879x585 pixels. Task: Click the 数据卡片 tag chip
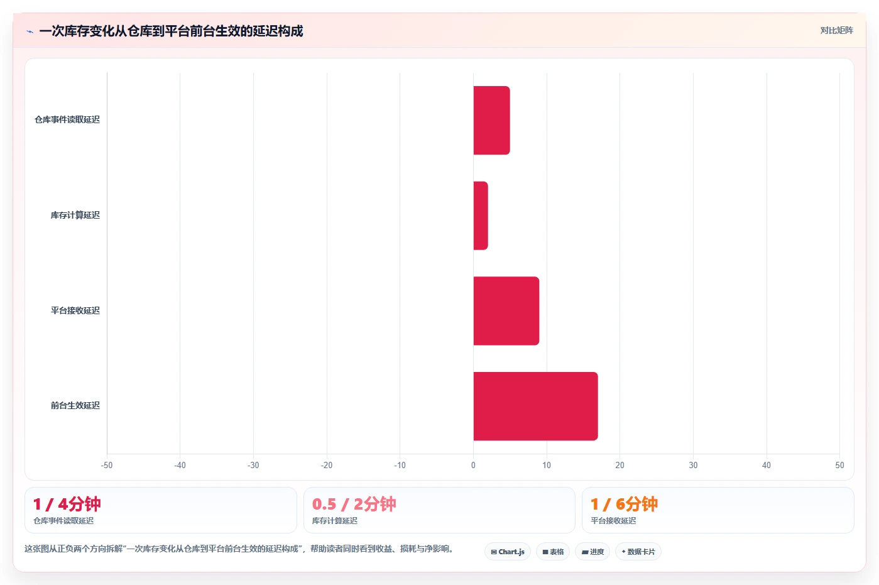tap(638, 552)
